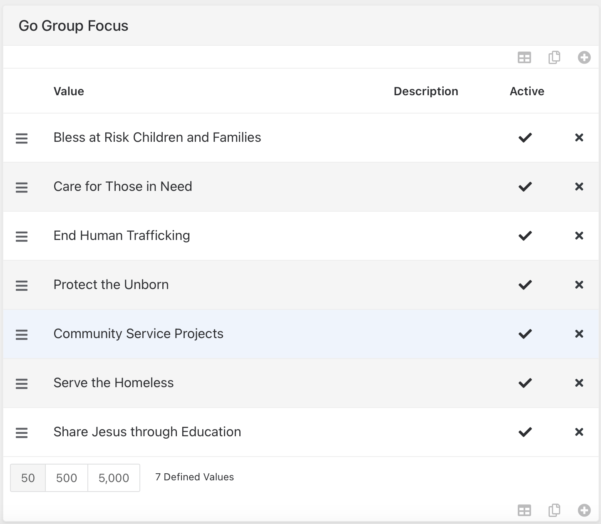The height and width of the screenshot is (524, 601).
Task: Click the bottom copy to clipboard icon
Action: tap(554, 510)
